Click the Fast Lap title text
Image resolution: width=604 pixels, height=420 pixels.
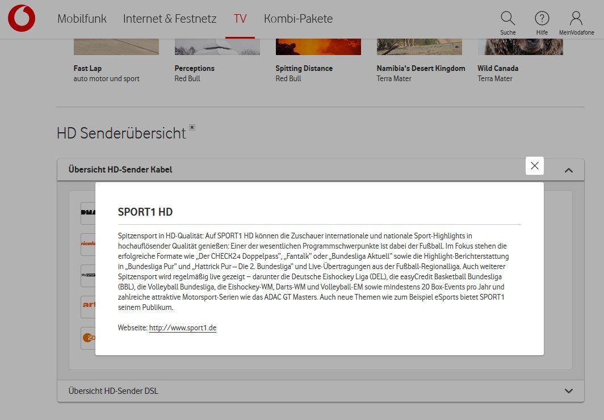coord(87,68)
